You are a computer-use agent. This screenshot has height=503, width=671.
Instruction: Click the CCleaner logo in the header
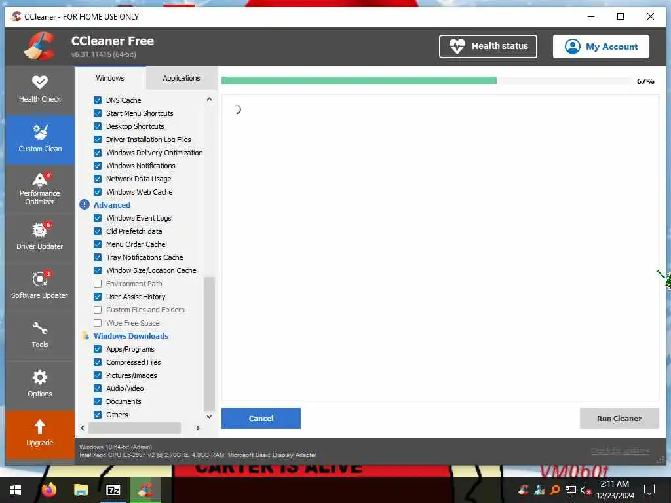39,47
